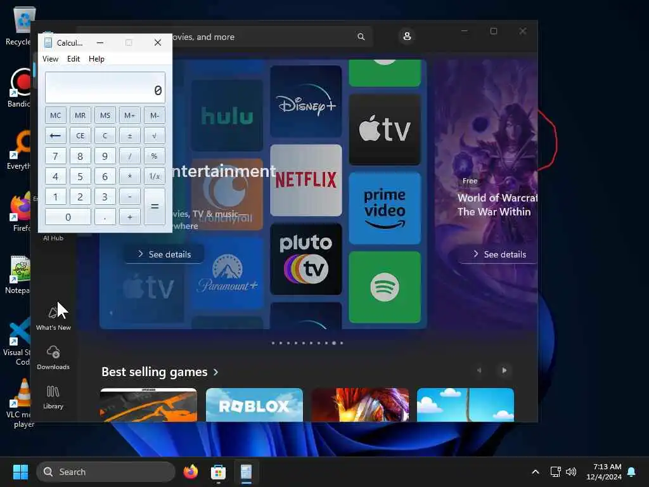649x487 pixels.
Task: Click the Prime Video tile in banner
Action: (x=385, y=208)
